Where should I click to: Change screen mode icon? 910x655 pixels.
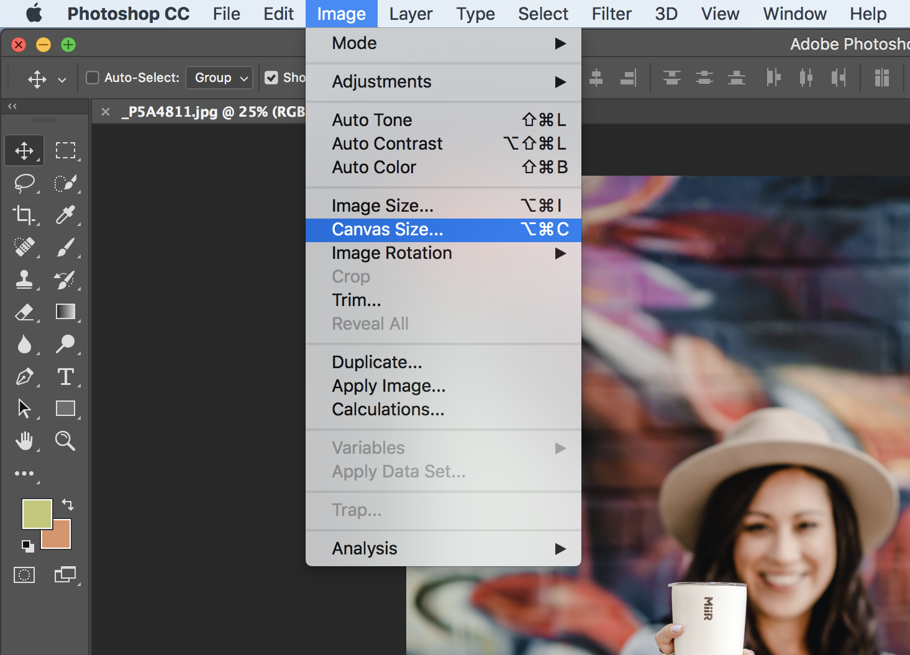tap(65, 576)
